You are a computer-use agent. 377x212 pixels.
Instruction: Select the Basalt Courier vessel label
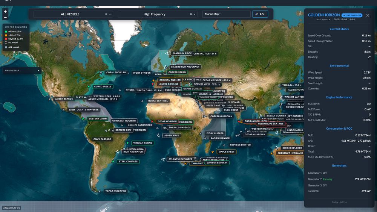coord(276,116)
